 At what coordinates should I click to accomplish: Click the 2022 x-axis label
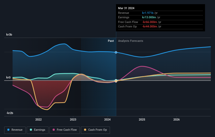point(38,119)
